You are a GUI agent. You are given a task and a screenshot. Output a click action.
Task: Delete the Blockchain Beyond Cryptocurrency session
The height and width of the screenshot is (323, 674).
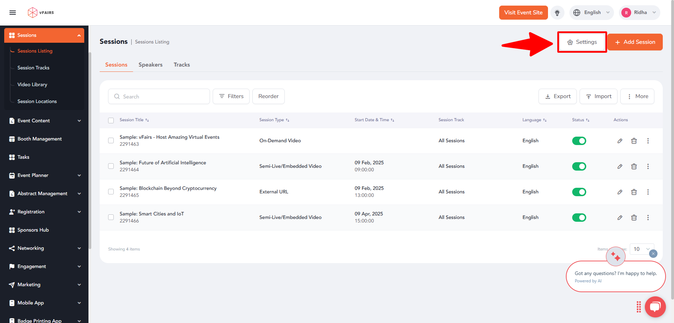point(634,192)
